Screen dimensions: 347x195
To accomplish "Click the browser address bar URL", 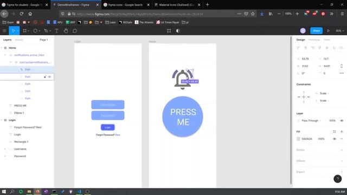I will (x=140, y=14).
